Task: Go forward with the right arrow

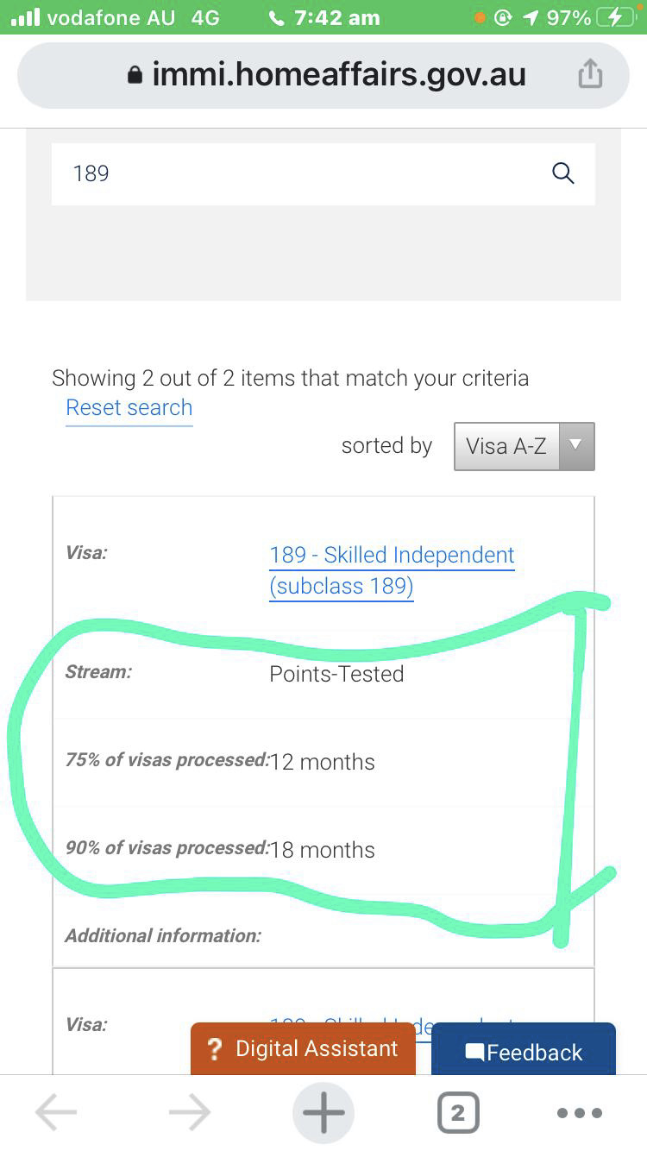Action: (190, 1113)
